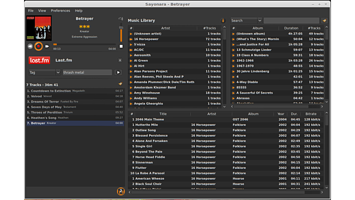Start Last.fm radio with play button
This screenshot has height=200, width=355.
pos(118,72)
